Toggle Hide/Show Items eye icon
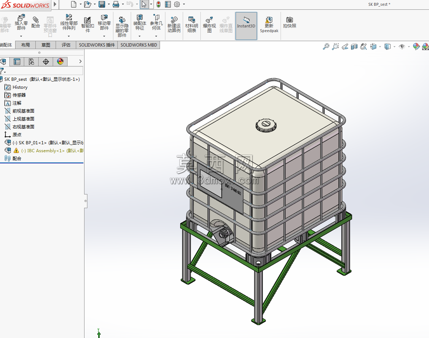 coord(402,47)
